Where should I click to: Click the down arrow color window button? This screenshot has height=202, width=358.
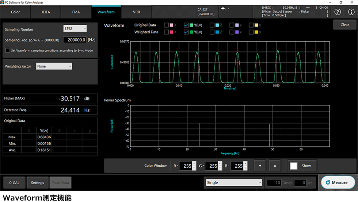(x=260, y=166)
